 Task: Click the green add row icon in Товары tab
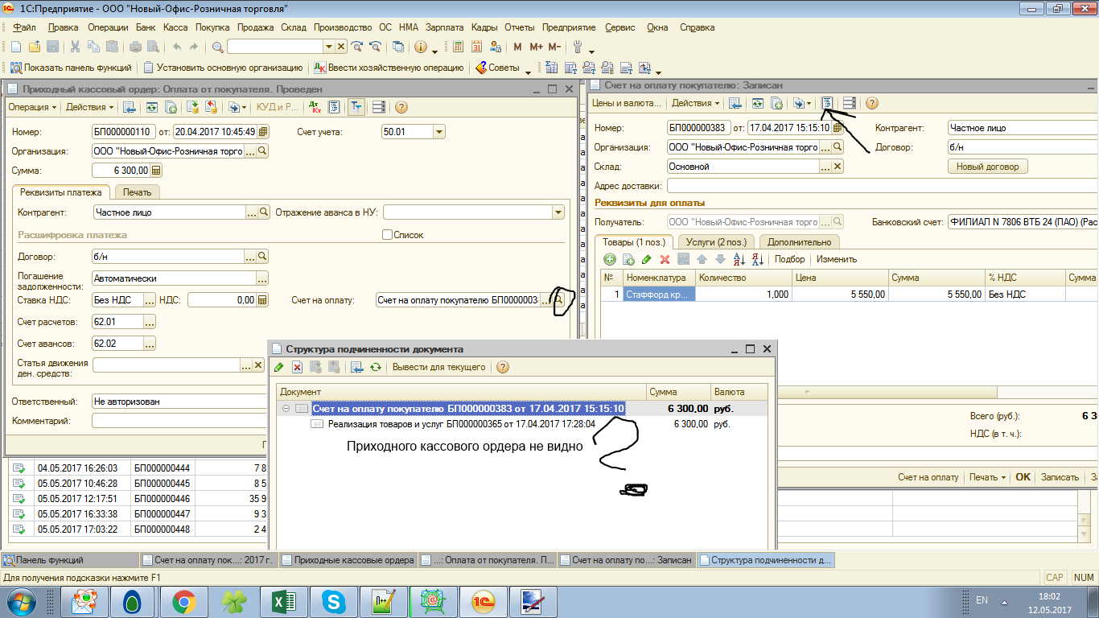pyautogui.click(x=610, y=259)
